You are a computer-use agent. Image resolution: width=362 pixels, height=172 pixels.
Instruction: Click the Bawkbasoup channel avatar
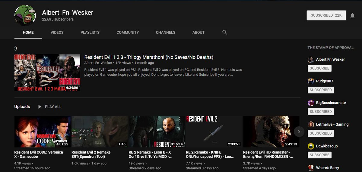click(x=311, y=146)
